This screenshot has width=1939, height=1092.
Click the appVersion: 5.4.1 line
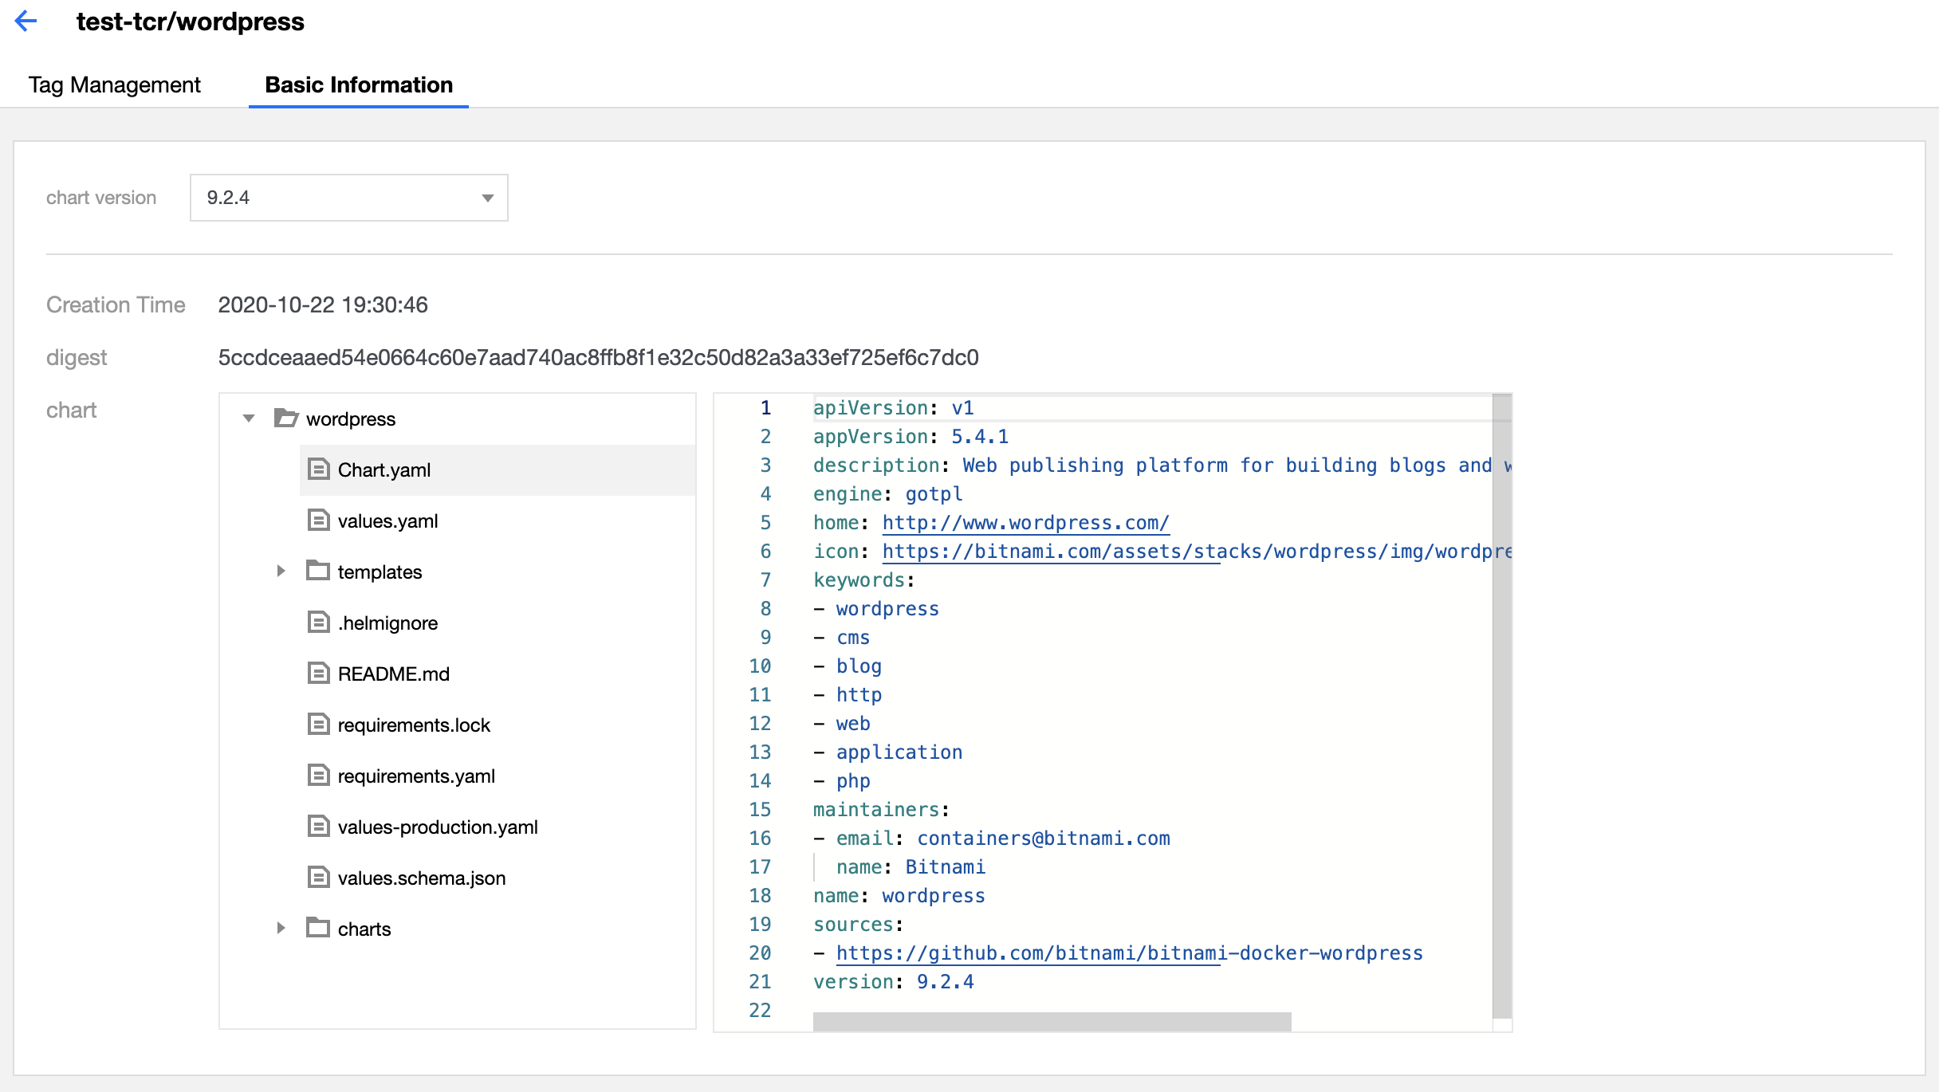(911, 437)
